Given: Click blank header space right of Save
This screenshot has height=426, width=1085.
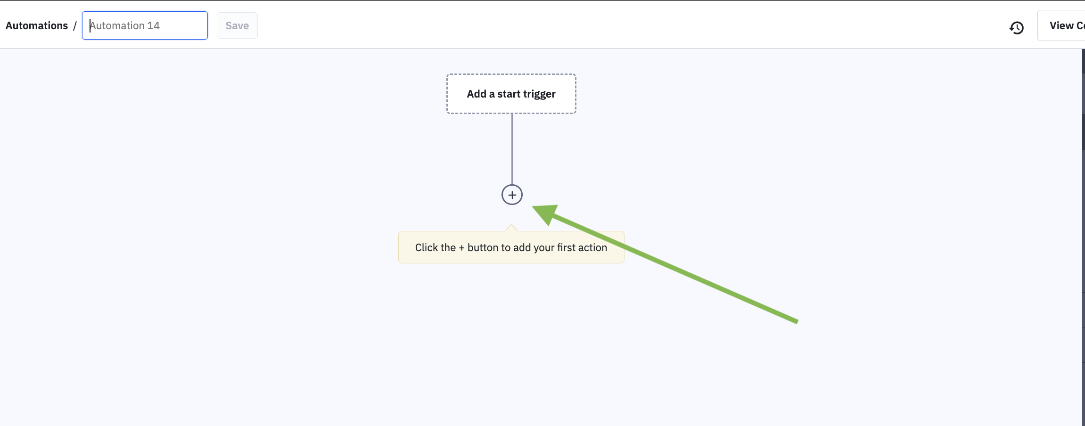Looking at the screenshot, I should pyautogui.click(x=566, y=26).
